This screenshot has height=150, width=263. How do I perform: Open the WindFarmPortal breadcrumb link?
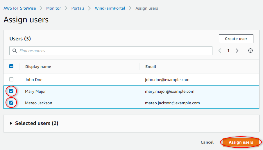point(110,8)
